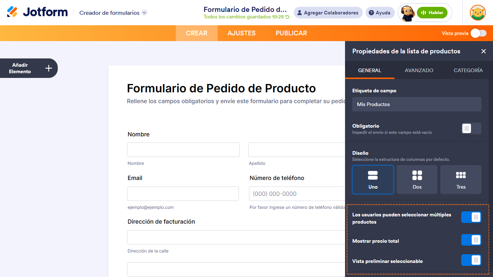Image resolution: width=493 pixels, height=277 pixels.
Task: Click the revision history icon next to saved time
Action: point(287,17)
